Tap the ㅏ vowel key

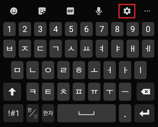coord(125,70)
